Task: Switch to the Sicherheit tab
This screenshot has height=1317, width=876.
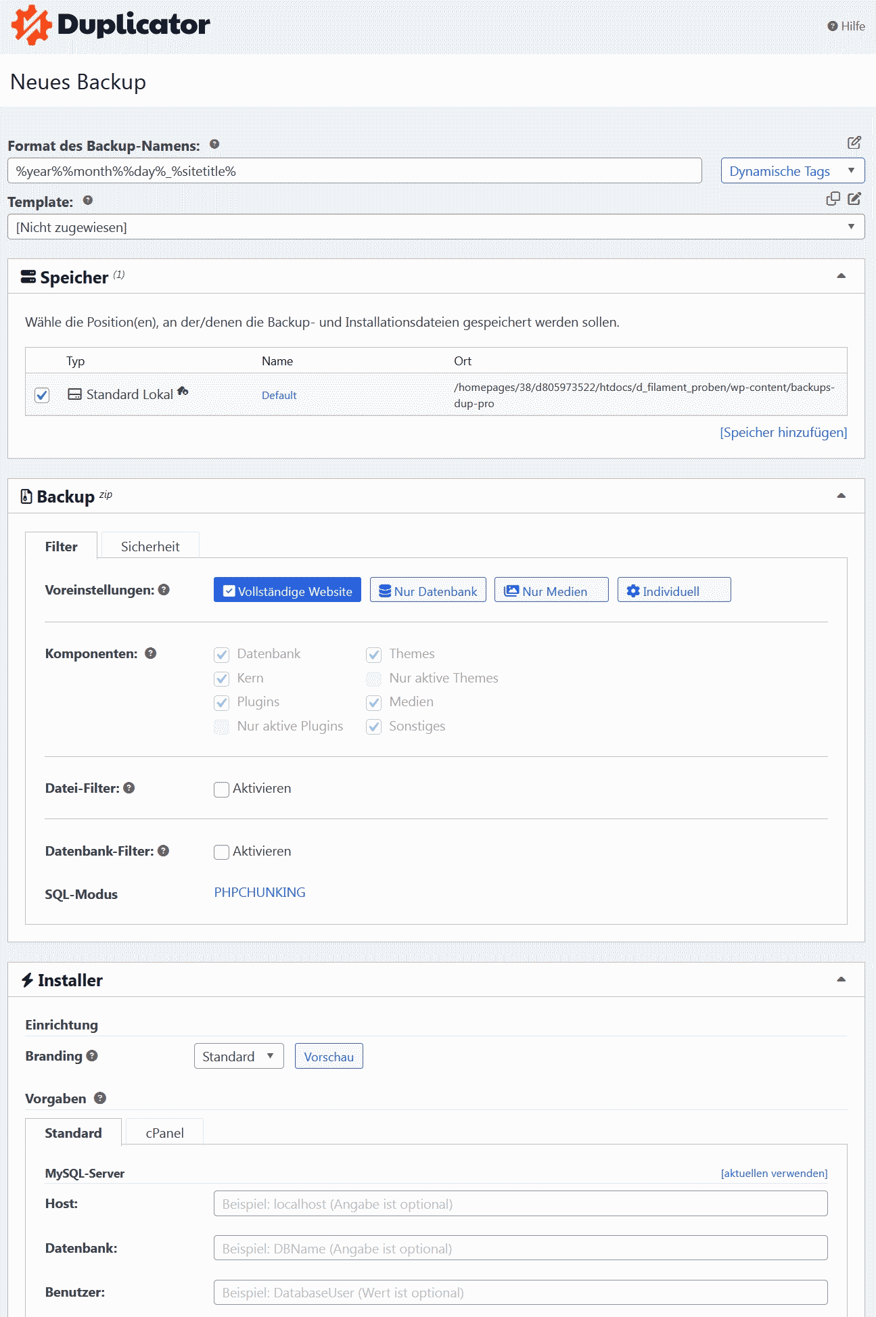Action: 150,547
